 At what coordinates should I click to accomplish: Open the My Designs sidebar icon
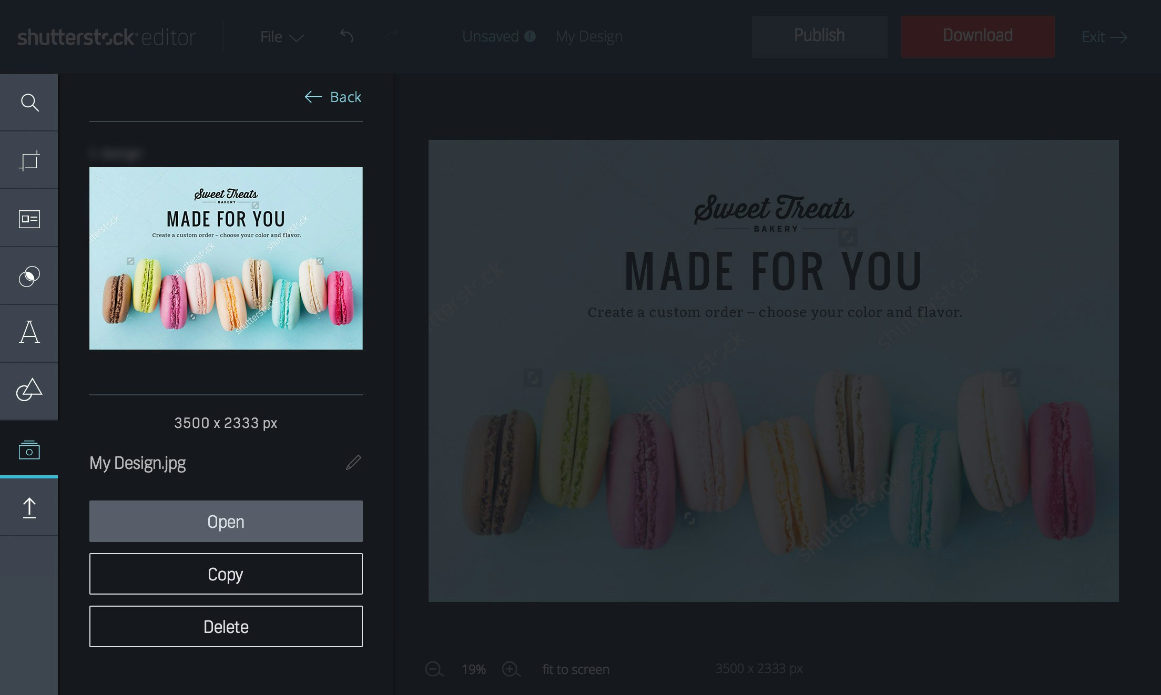point(29,449)
